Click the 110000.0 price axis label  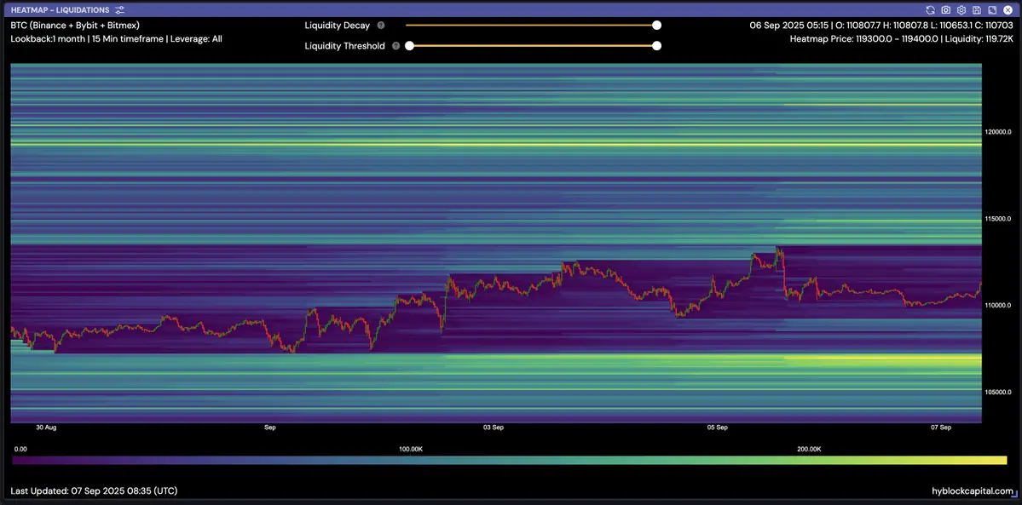point(998,305)
